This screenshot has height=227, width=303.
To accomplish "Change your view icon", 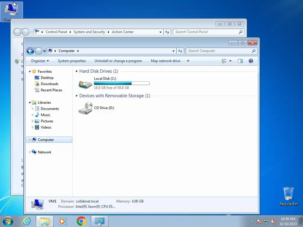I will click(224, 61).
